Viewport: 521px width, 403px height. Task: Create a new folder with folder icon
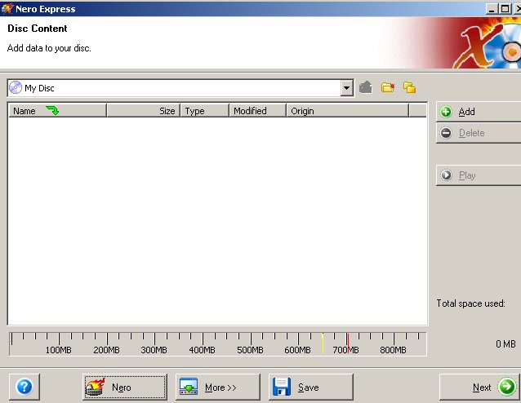(x=388, y=87)
